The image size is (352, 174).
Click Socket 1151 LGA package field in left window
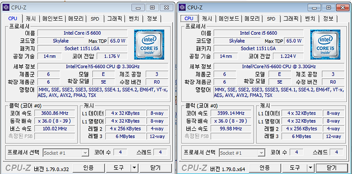click(x=83, y=48)
